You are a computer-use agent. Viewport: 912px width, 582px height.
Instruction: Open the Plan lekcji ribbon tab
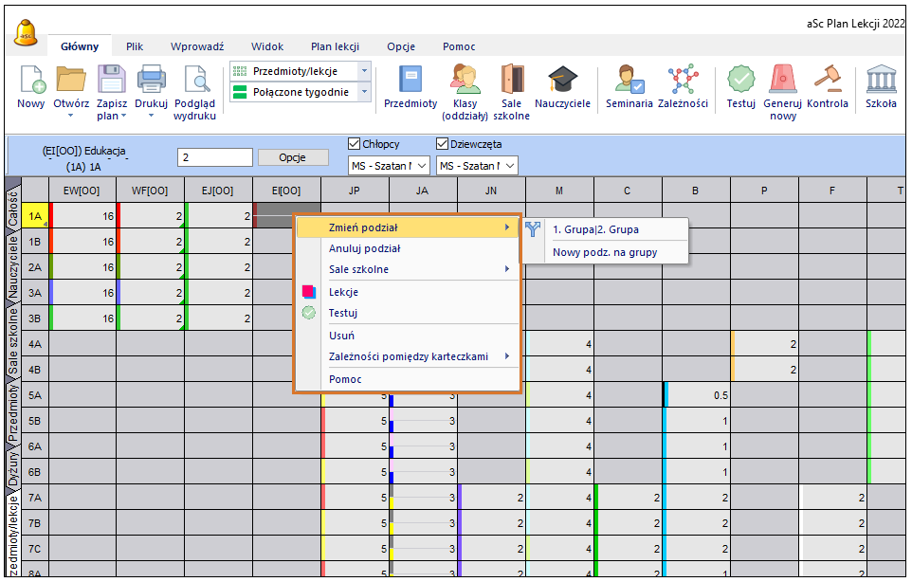click(335, 46)
